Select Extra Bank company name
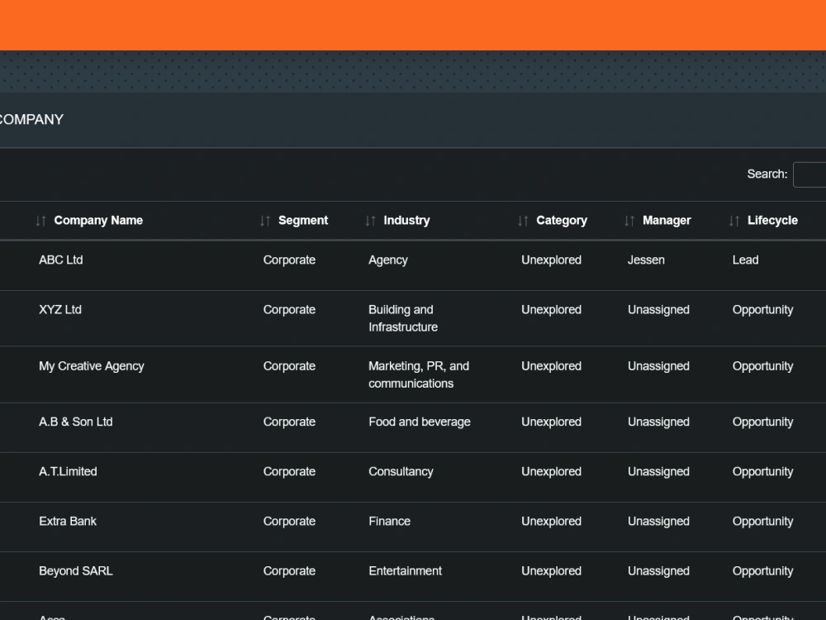Image resolution: width=826 pixels, height=620 pixels. [x=68, y=521]
